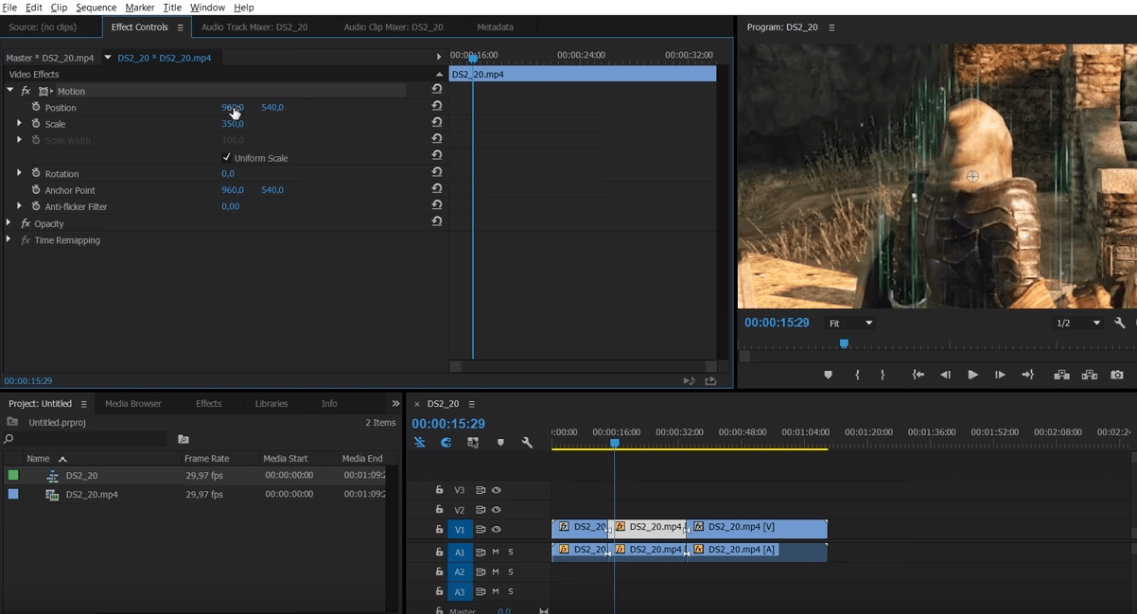Click the Extract button

point(1090,375)
